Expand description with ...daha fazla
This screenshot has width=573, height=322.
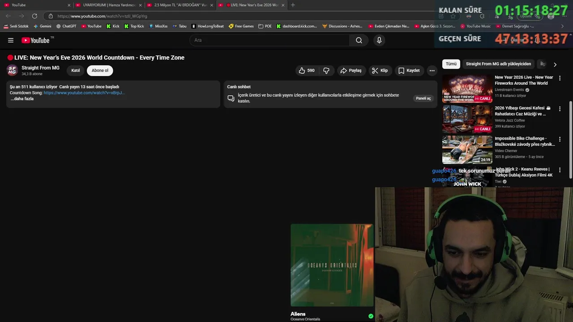click(x=22, y=99)
